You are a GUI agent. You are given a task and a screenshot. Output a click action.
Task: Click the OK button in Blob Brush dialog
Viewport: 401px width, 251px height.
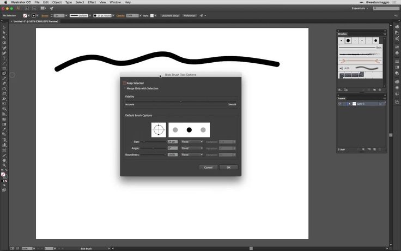point(228,168)
